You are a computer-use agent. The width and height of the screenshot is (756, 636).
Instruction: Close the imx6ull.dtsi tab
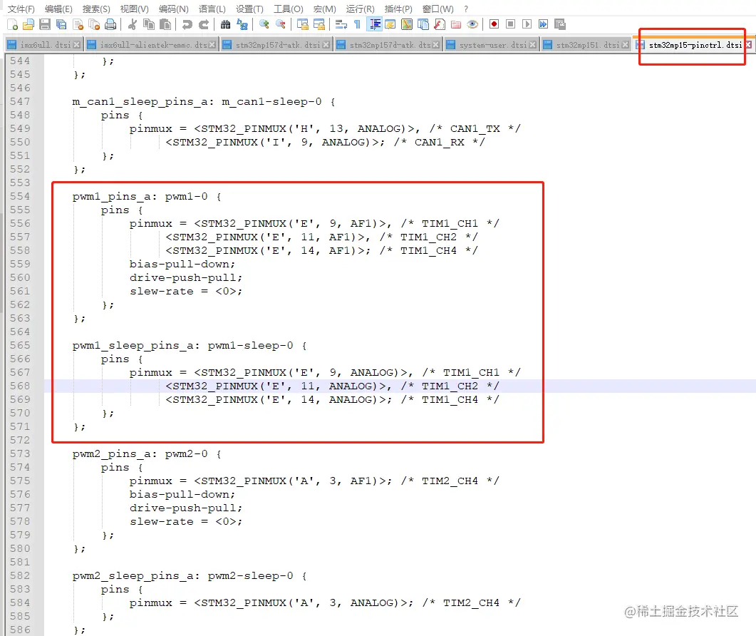(77, 45)
